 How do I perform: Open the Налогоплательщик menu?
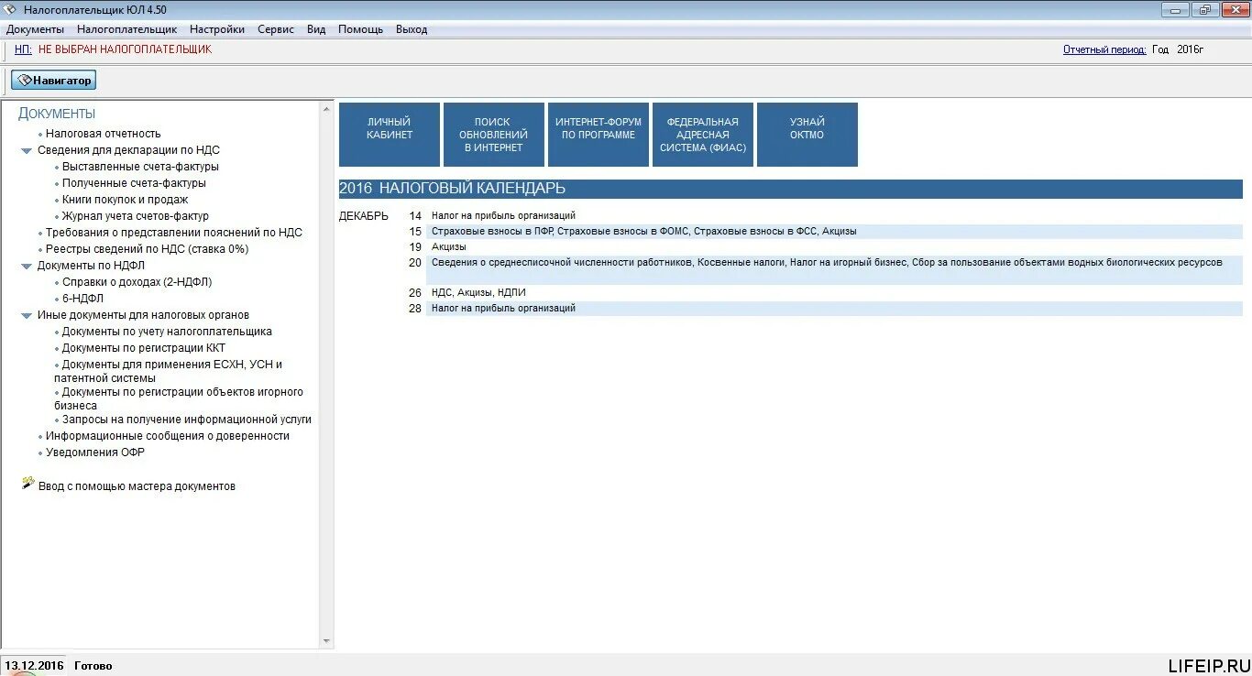pyautogui.click(x=126, y=29)
